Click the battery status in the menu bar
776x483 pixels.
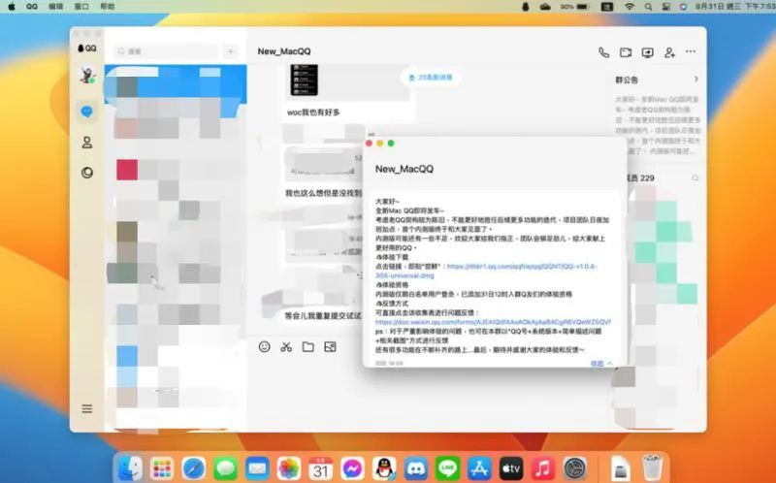(x=574, y=7)
